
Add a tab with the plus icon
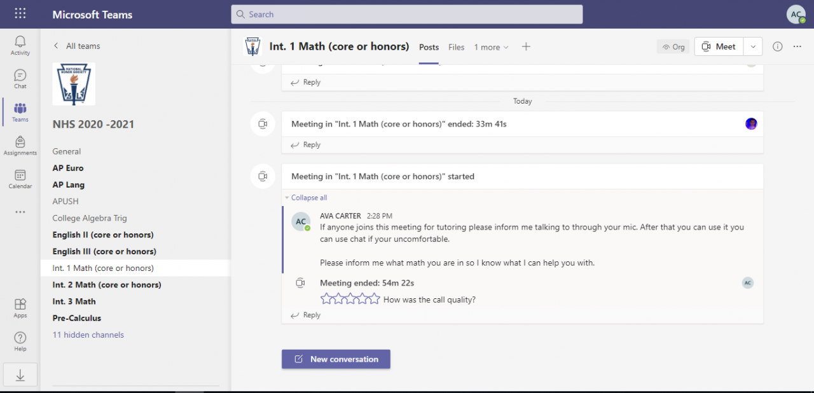526,46
